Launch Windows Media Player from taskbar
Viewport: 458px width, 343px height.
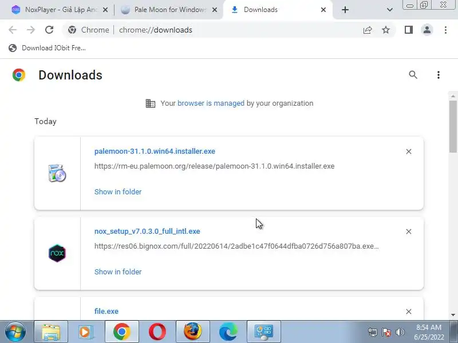pos(86,332)
